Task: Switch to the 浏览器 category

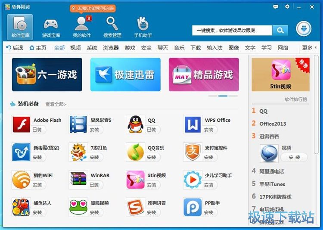Action: coord(111,48)
